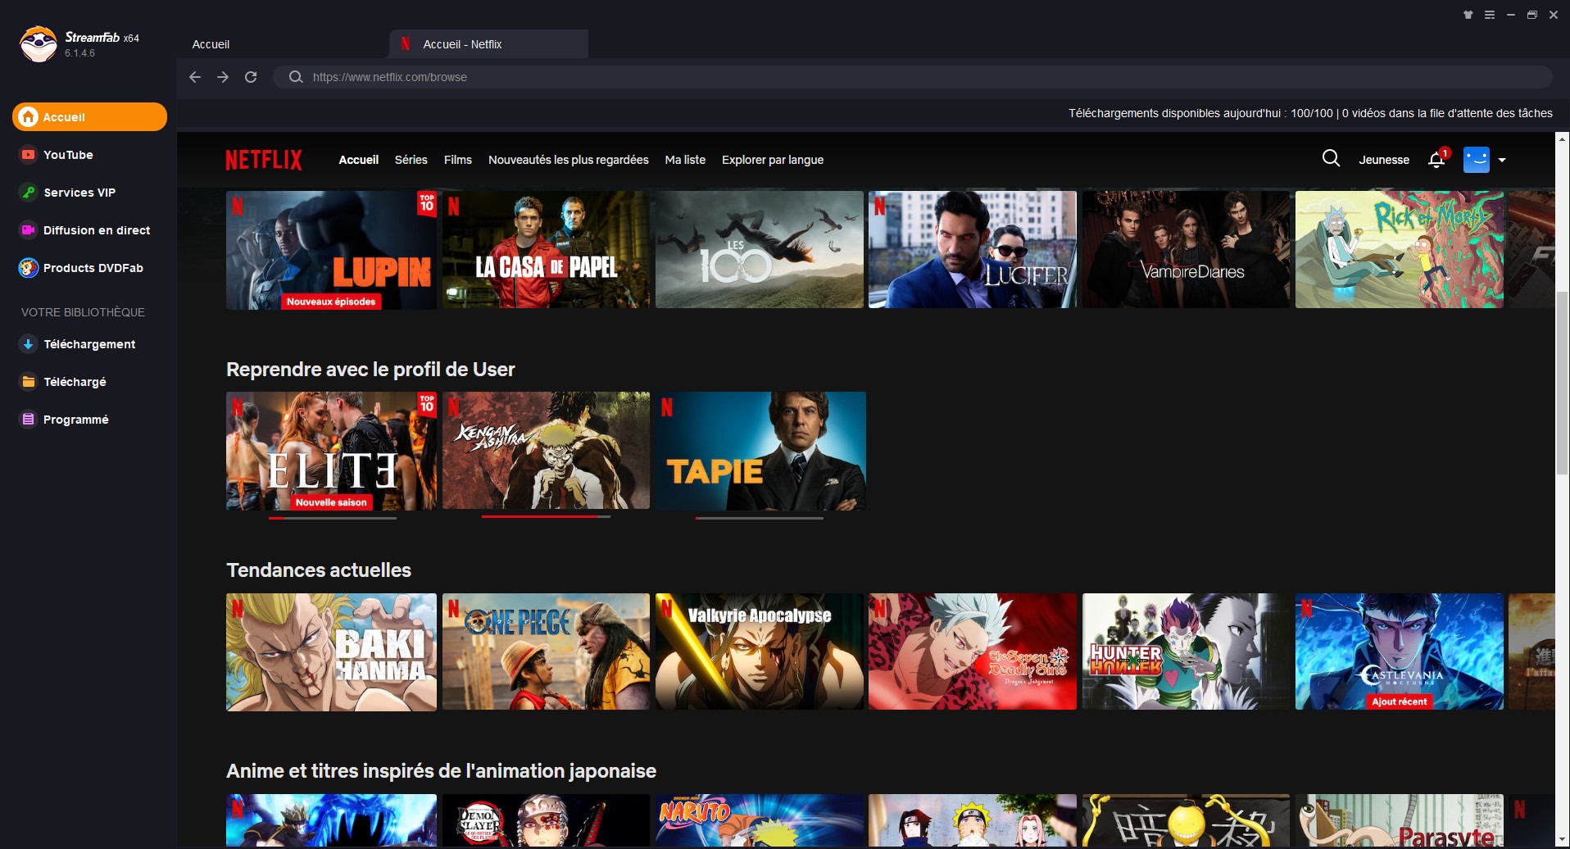The width and height of the screenshot is (1570, 849).
Task: Reload the Netflix page
Action: (x=251, y=77)
